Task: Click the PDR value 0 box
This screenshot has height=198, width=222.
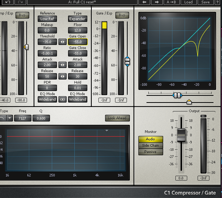Action: (x=47, y=88)
